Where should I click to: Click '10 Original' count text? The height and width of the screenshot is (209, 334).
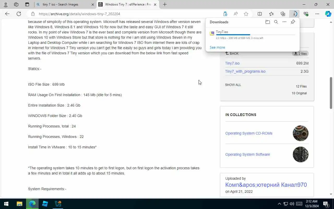299,93
